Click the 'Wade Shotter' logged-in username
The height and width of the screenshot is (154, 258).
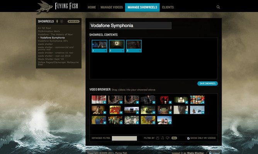(x=195, y=153)
